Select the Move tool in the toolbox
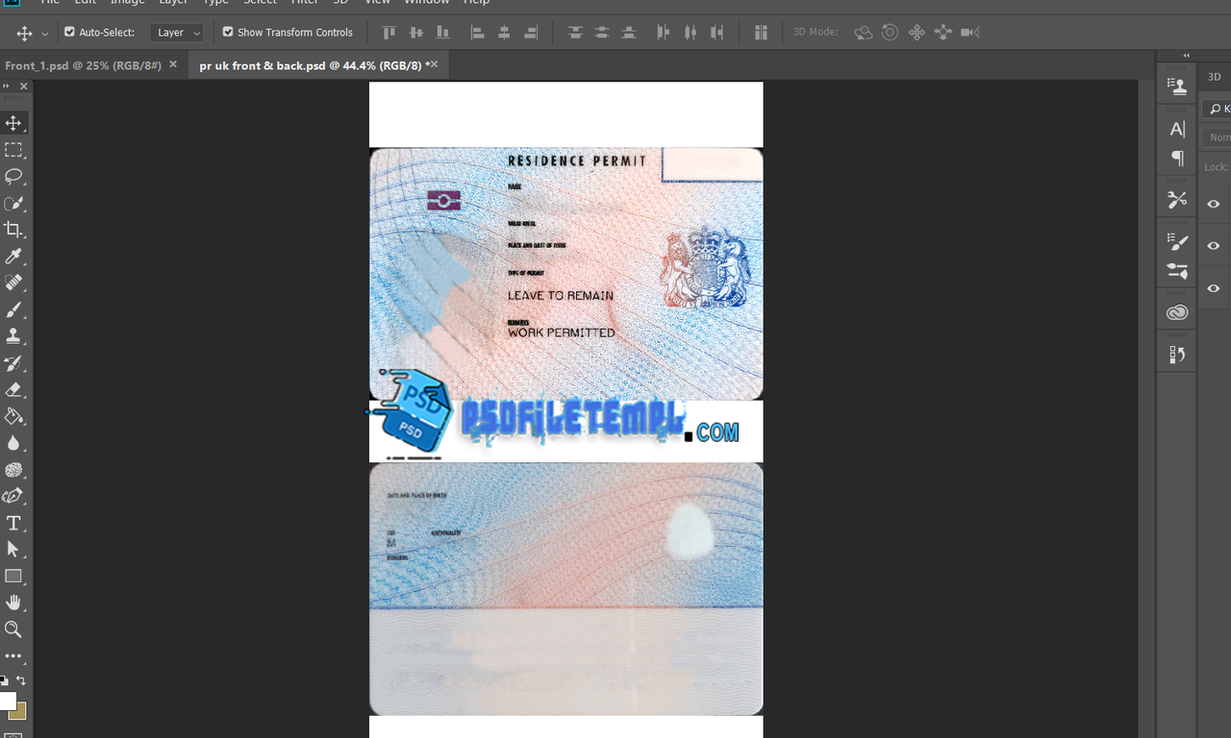Viewport: 1231px width, 738px height. point(13,123)
